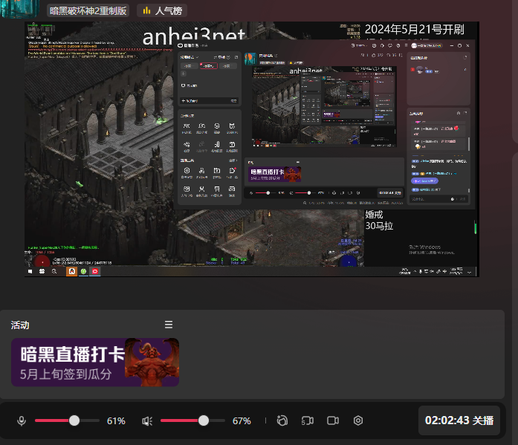Open the 活动 panel hamburger menu
The height and width of the screenshot is (445, 518).
click(x=169, y=325)
